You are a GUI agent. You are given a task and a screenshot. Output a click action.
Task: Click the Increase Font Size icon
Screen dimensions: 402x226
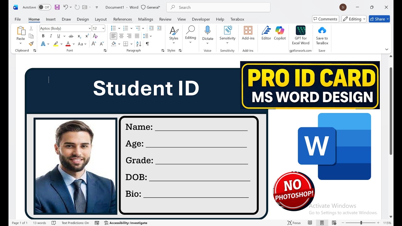click(x=94, y=44)
